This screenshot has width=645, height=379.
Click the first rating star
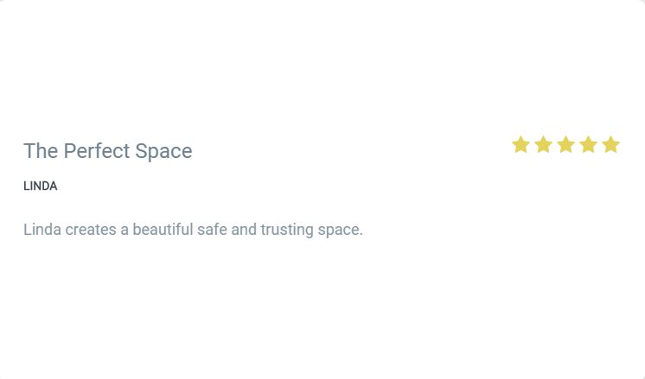520,145
